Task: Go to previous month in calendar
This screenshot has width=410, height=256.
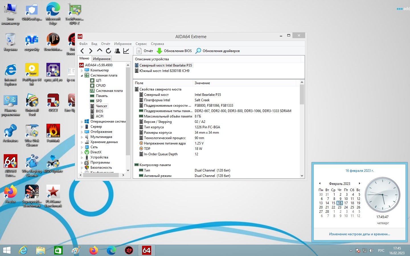Action: 320,183
